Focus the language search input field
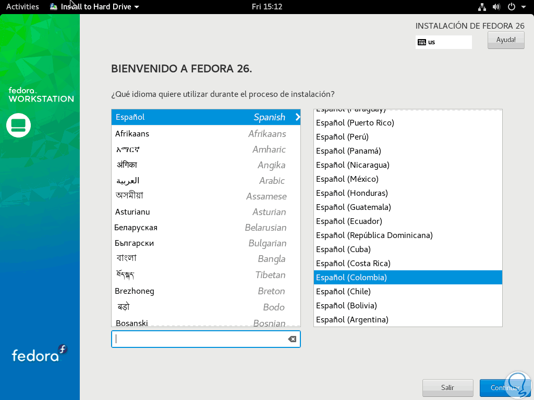Viewport: 534px width, 400px height. [205, 339]
